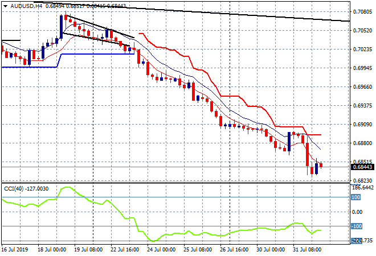This screenshot has width=376, height=256.
Task: Click the 0.69090 price axis label
Action: [x=362, y=124]
